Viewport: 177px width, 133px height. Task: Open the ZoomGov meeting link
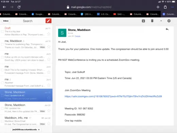113,96
